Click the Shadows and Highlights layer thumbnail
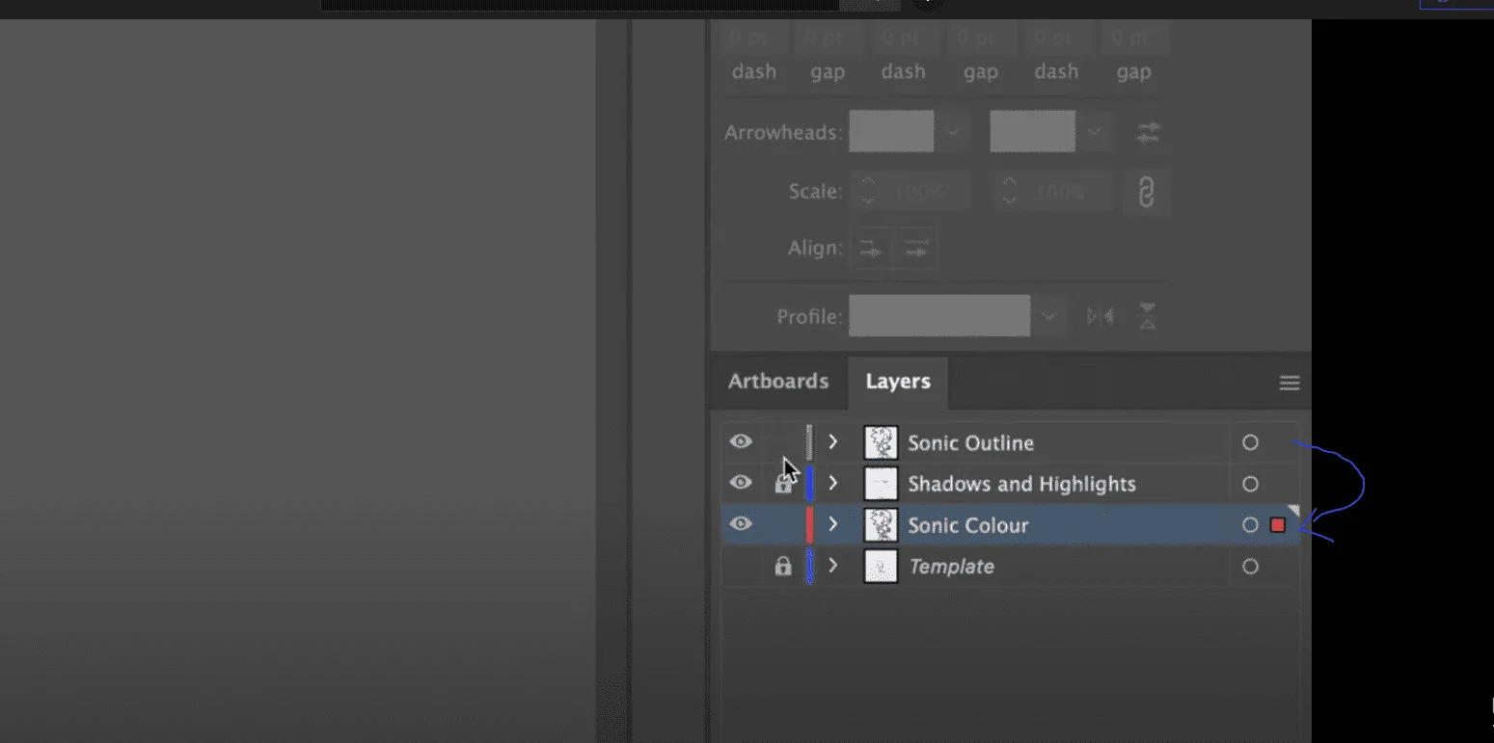 (x=881, y=484)
